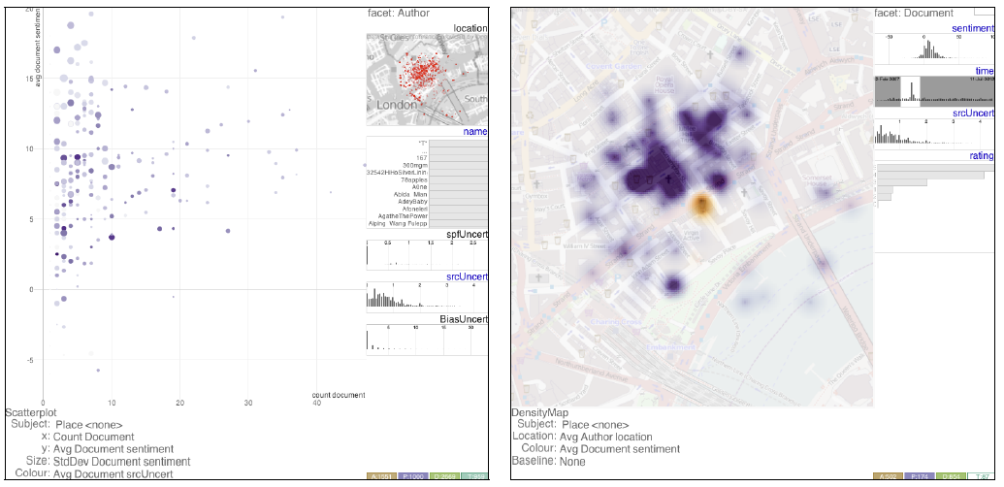The image size is (1004, 487).
Task: Click the time filter heading
Action: click(984, 71)
